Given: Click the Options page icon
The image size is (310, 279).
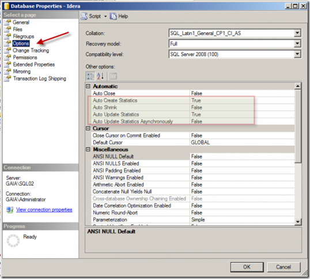Looking at the screenshot, I should click(x=7, y=43).
